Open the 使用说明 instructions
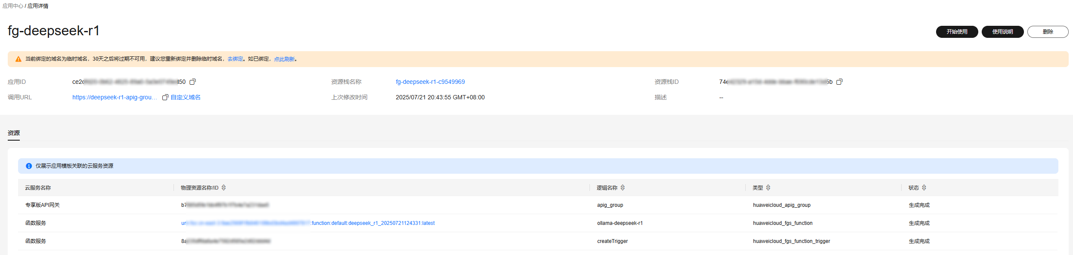The height and width of the screenshot is (255, 1073). (1002, 32)
